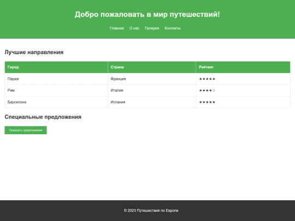Click the Страна column header
Screen dimensions: 295x221
coord(152,67)
